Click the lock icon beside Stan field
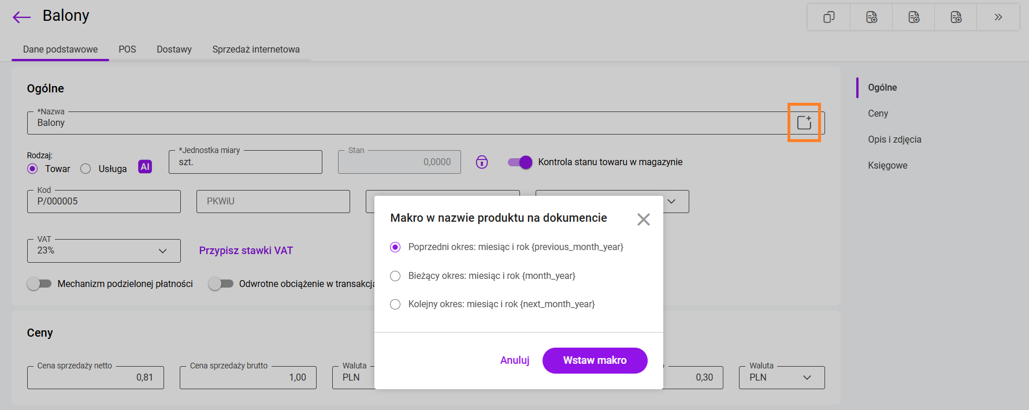 pos(482,162)
